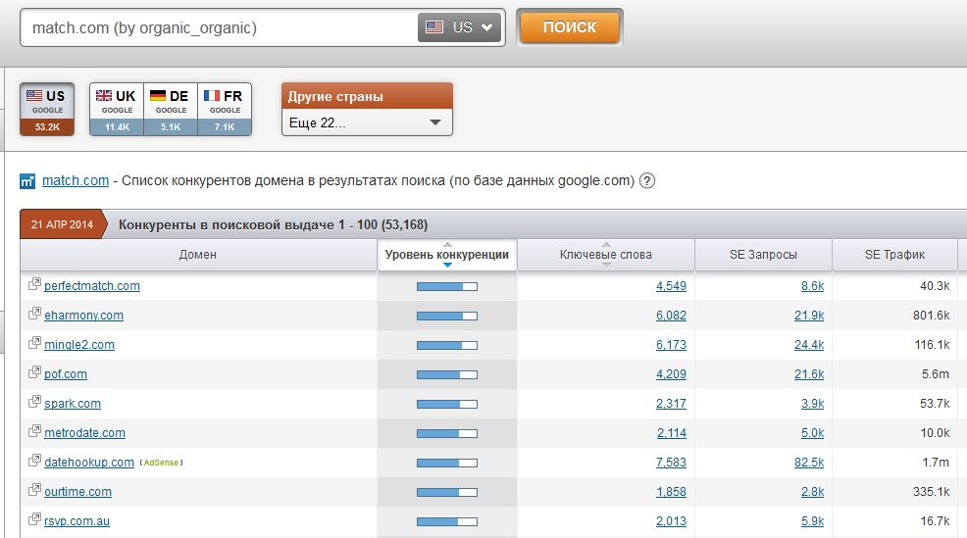Viewport: 967px width, 538px height.
Task: Click the match.com search input field
Action: point(219,27)
